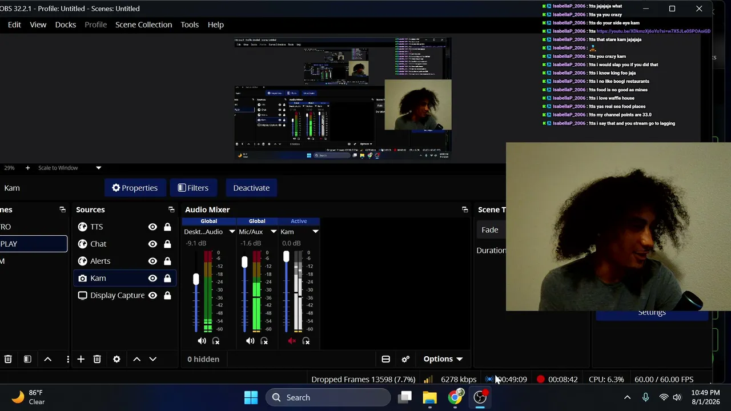Screen dimensions: 731x411
Task: Remove the selected source using the Sources trash icon
Action: [x=97, y=359]
